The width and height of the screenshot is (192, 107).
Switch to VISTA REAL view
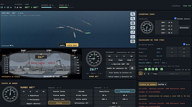[x=72, y=45]
